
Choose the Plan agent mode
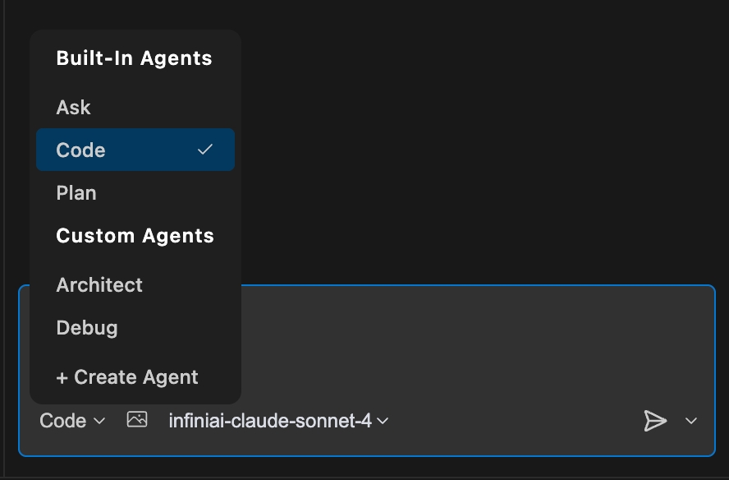click(x=76, y=193)
